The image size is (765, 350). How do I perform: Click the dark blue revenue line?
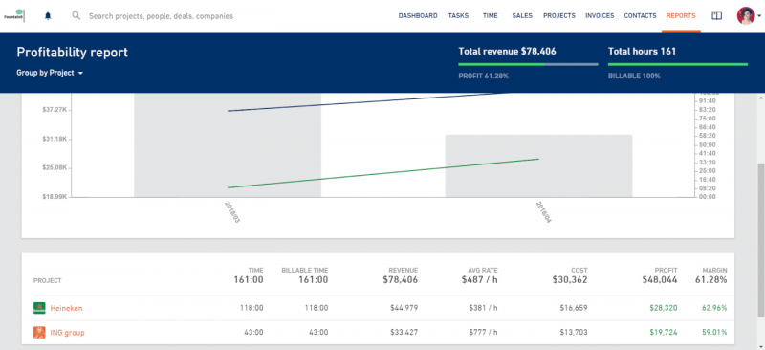coord(368,101)
